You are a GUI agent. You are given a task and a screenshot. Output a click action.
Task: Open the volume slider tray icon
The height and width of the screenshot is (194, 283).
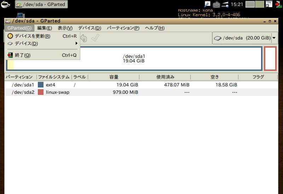point(225,4)
